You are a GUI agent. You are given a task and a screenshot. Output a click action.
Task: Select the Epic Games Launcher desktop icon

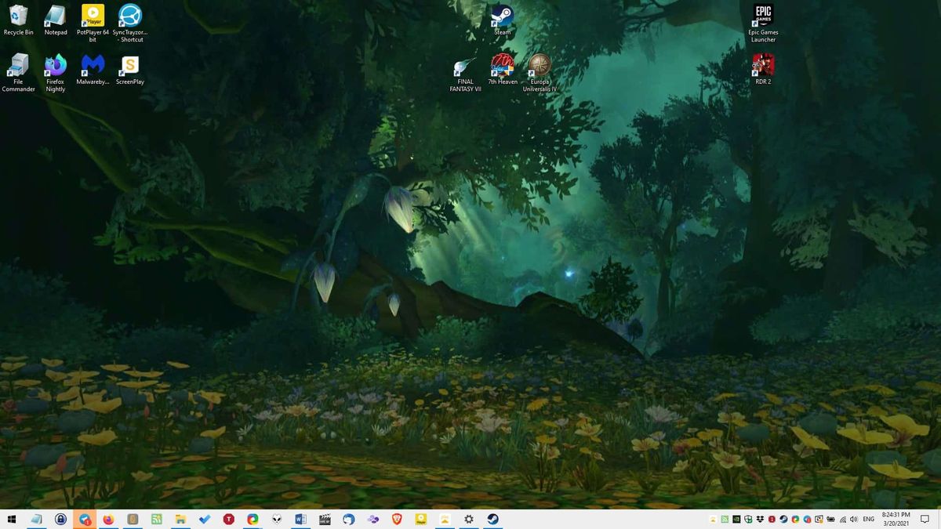tap(763, 24)
